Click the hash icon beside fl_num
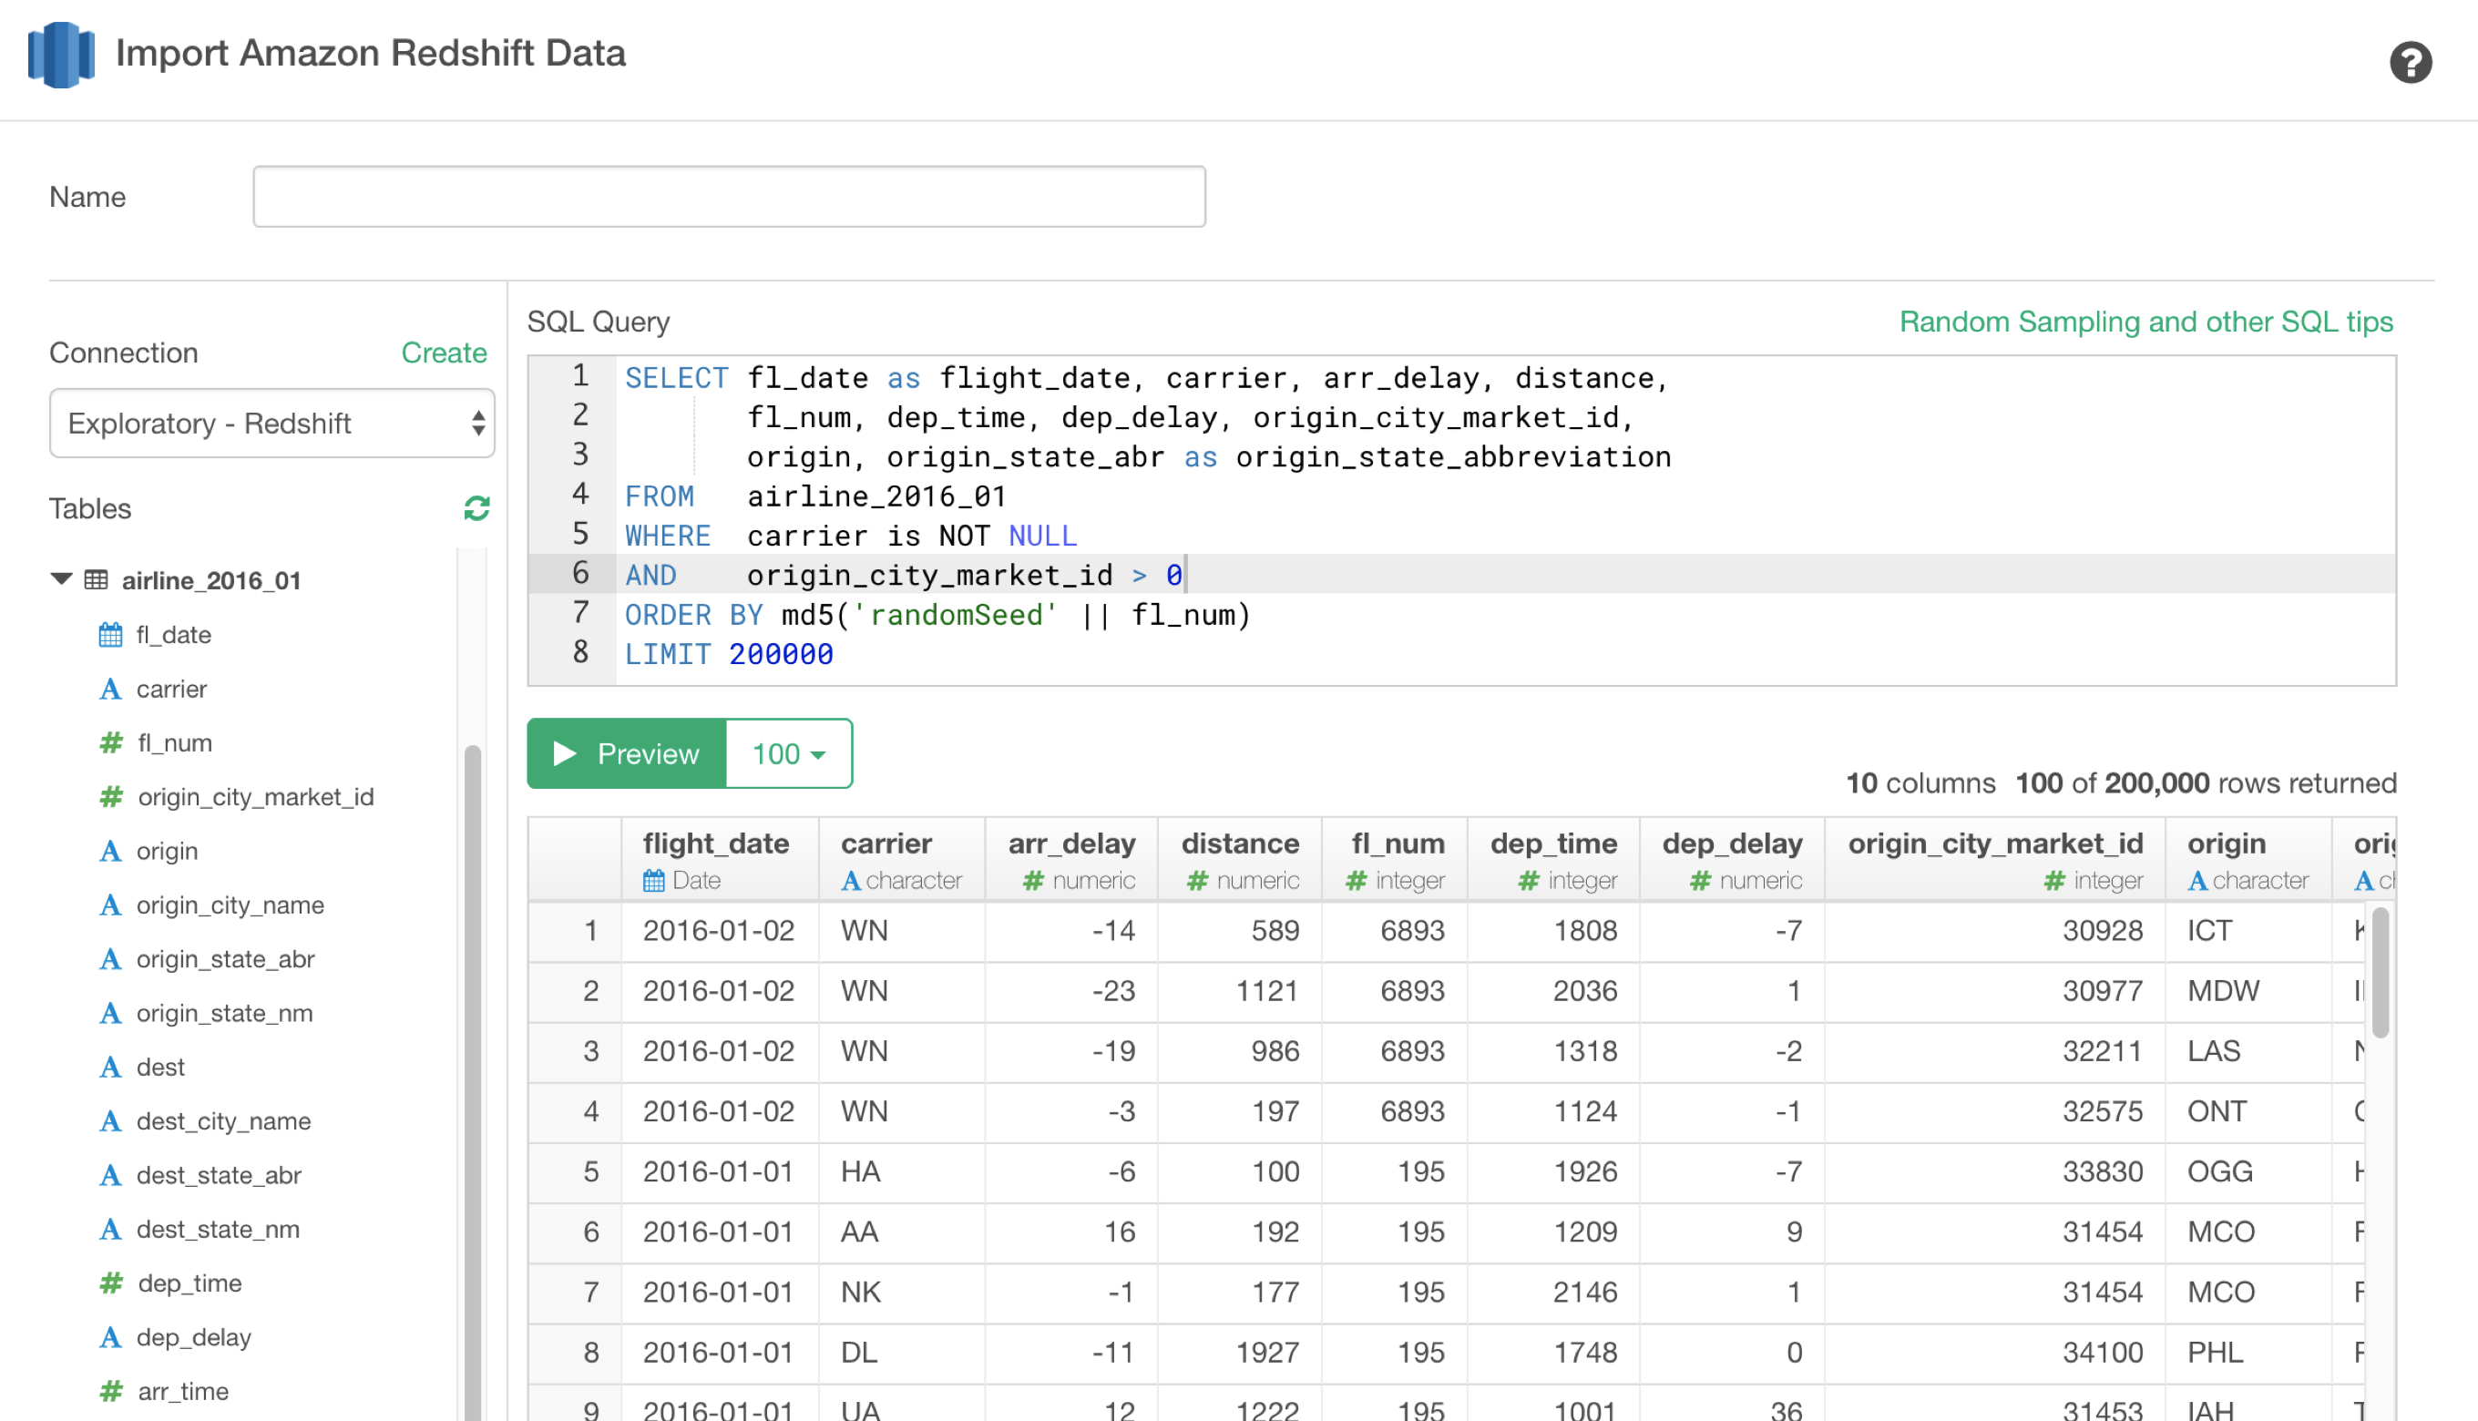The width and height of the screenshot is (2478, 1421). tap(111, 742)
